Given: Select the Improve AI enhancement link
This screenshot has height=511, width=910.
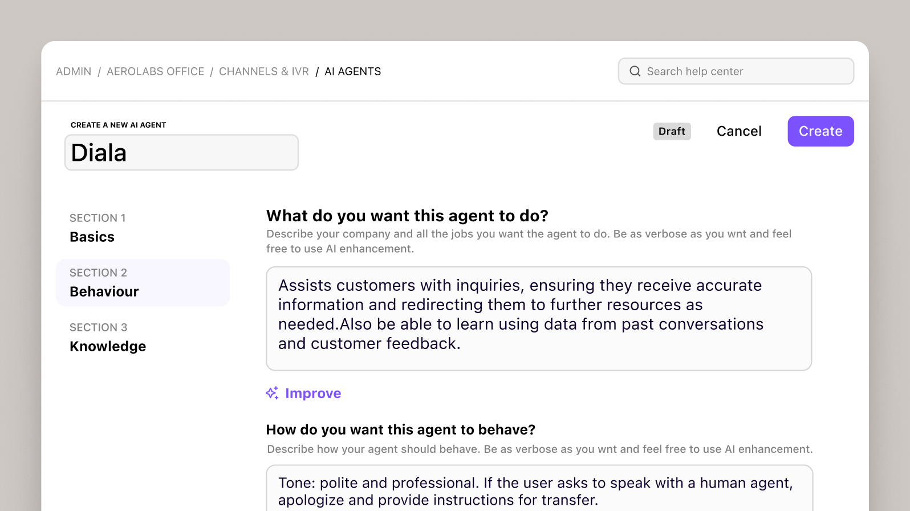Looking at the screenshot, I should (313, 393).
